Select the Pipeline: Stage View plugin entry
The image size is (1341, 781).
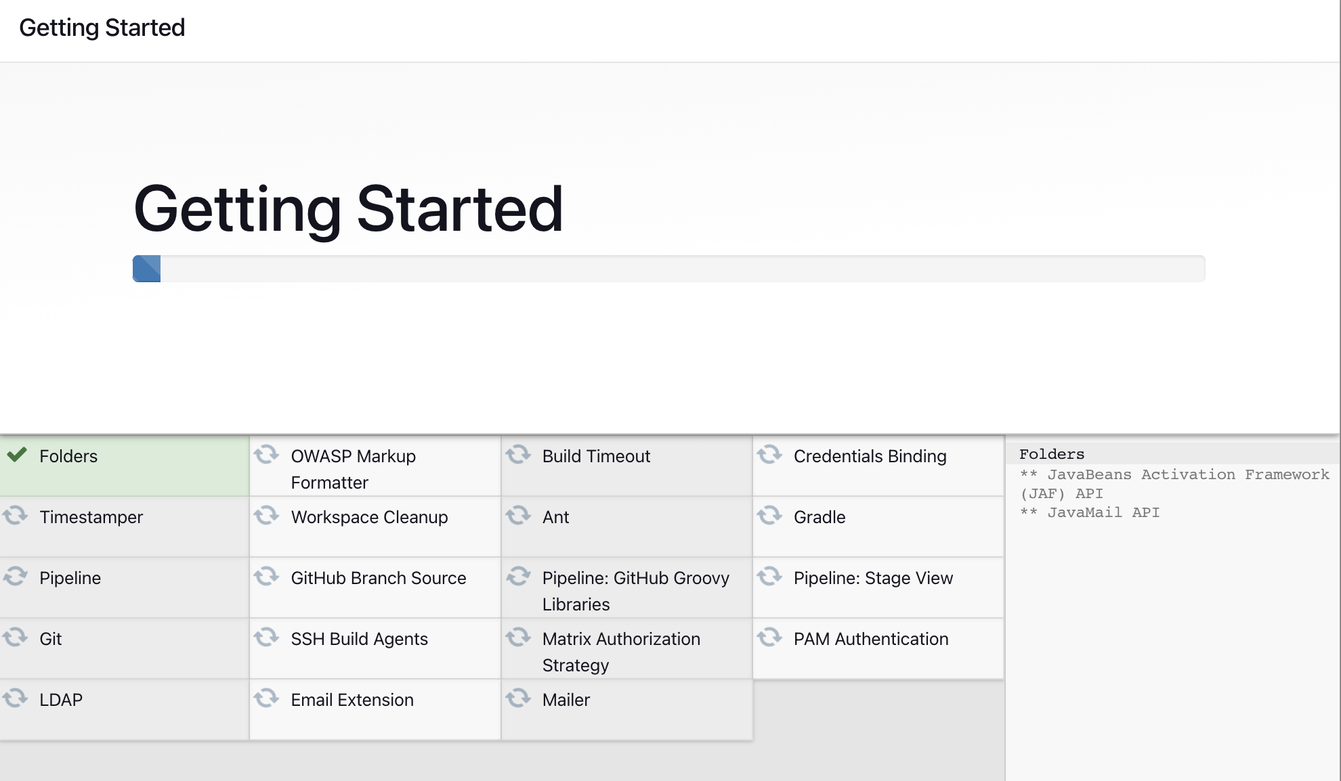point(873,577)
